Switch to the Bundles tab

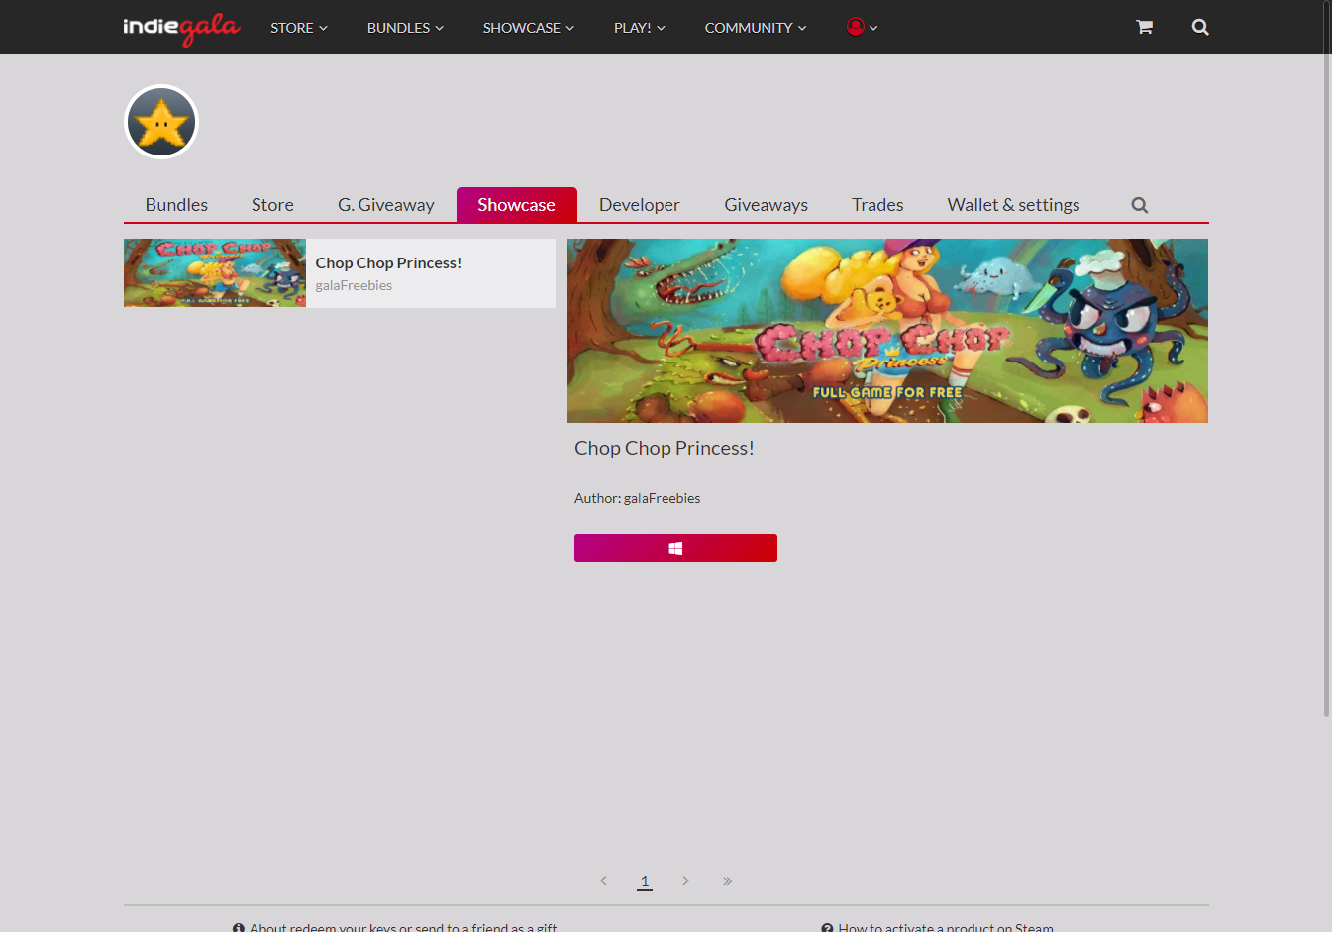[x=176, y=205]
